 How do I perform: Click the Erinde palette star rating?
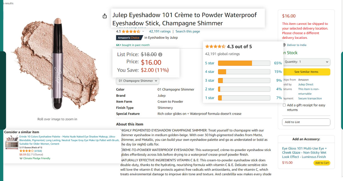(x=27, y=151)
